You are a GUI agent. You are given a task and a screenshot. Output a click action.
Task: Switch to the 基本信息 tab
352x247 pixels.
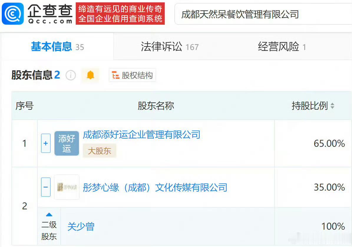57,47
